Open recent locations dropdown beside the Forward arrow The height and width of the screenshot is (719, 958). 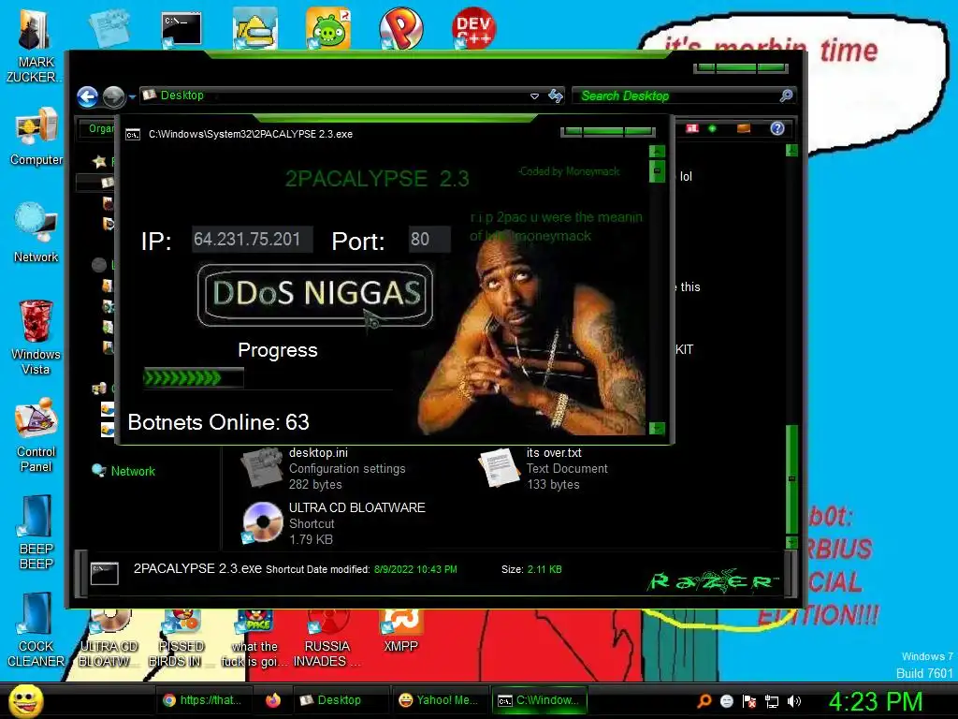[x=132, y=96]
